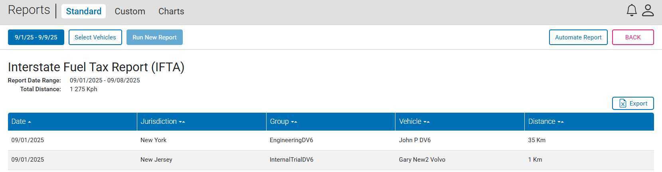Switch to the Custom reports tab

click(x=130, y=11)
